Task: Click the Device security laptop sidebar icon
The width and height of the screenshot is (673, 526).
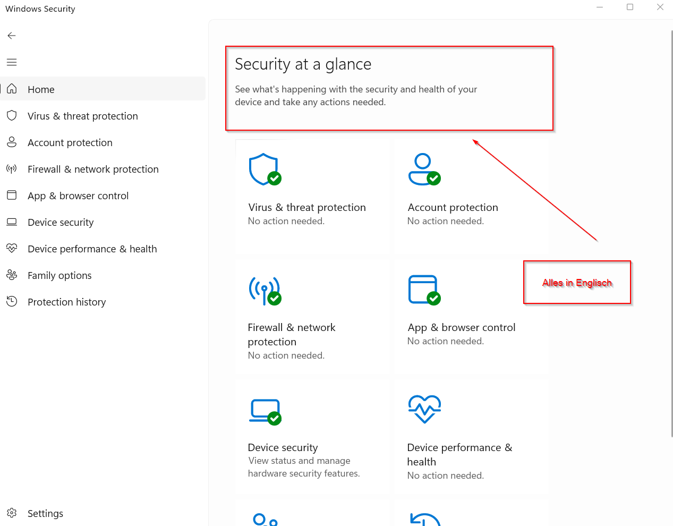Action: [x=12, y=222]
